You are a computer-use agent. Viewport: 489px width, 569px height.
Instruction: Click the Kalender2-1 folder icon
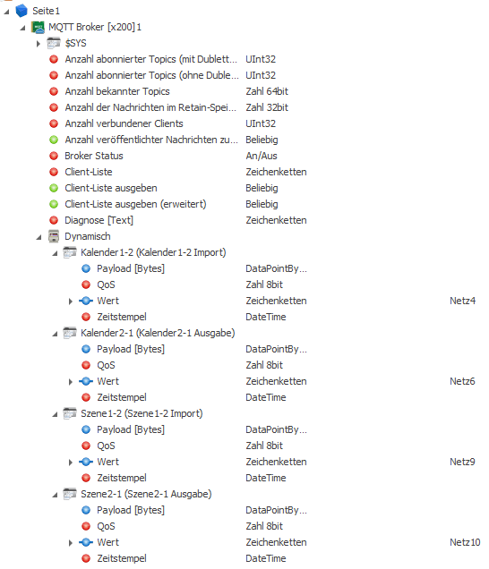(70, 333)
